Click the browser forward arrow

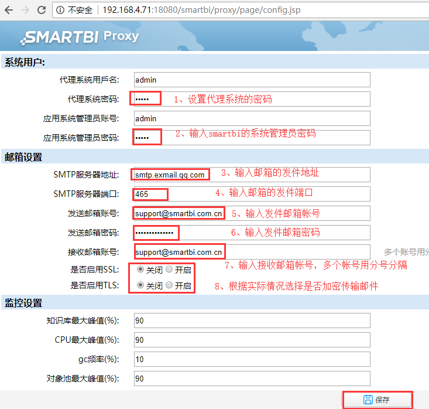pos(25,10)
